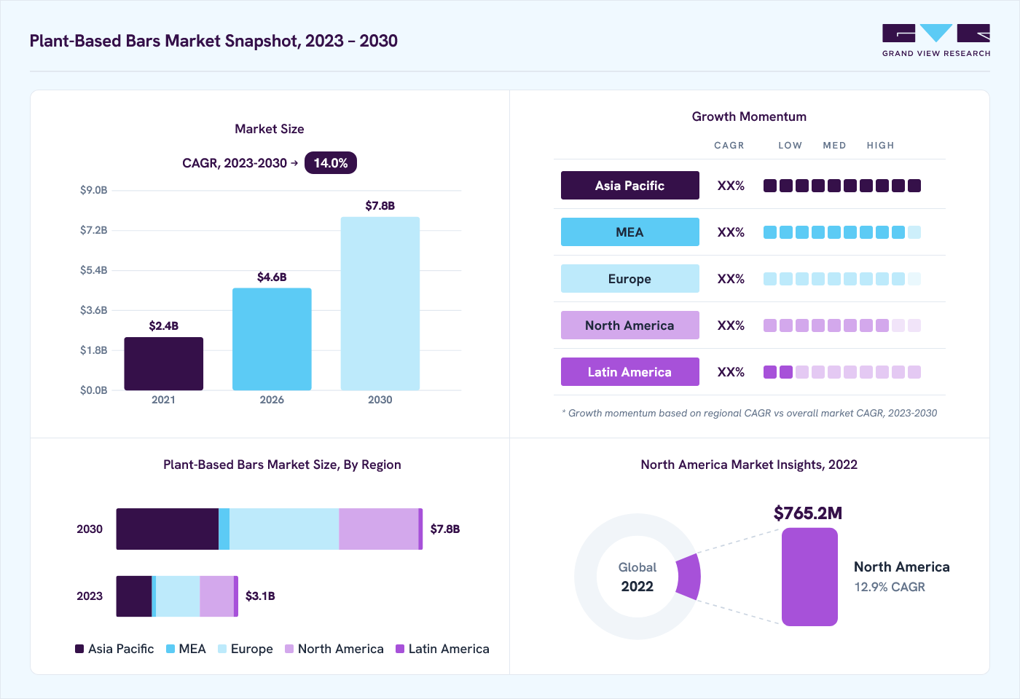Click the North America Market Insights heading
This screenshot has width=1020, height=699.
pos(749,465)
